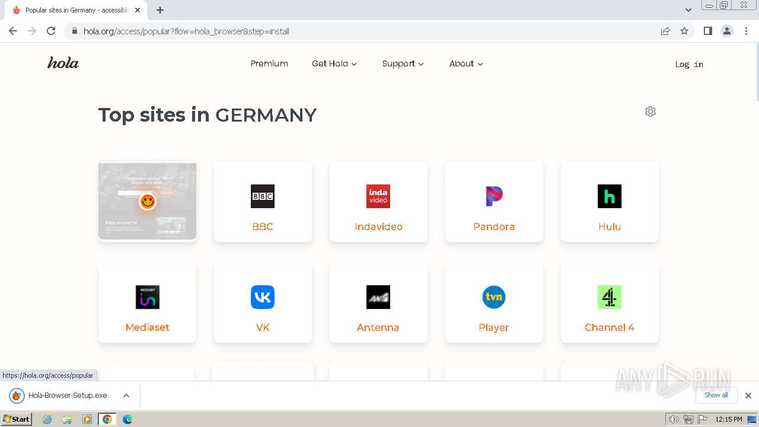This screenshot has width=759, height=427.
Task: Open the Channel 4 logo tile
Action: coord(610,297)
